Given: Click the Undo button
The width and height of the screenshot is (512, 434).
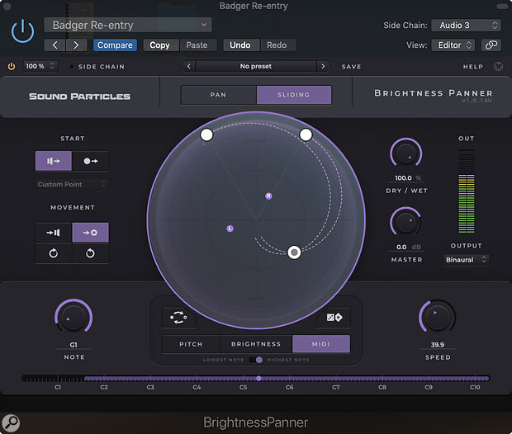Looking at the screenshot, I should point(240,45).
